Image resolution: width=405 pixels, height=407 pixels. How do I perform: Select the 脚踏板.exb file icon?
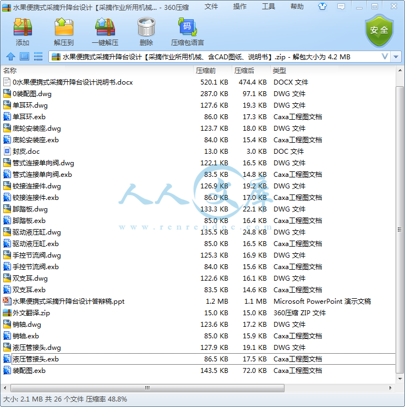click(x=7, y=220)
